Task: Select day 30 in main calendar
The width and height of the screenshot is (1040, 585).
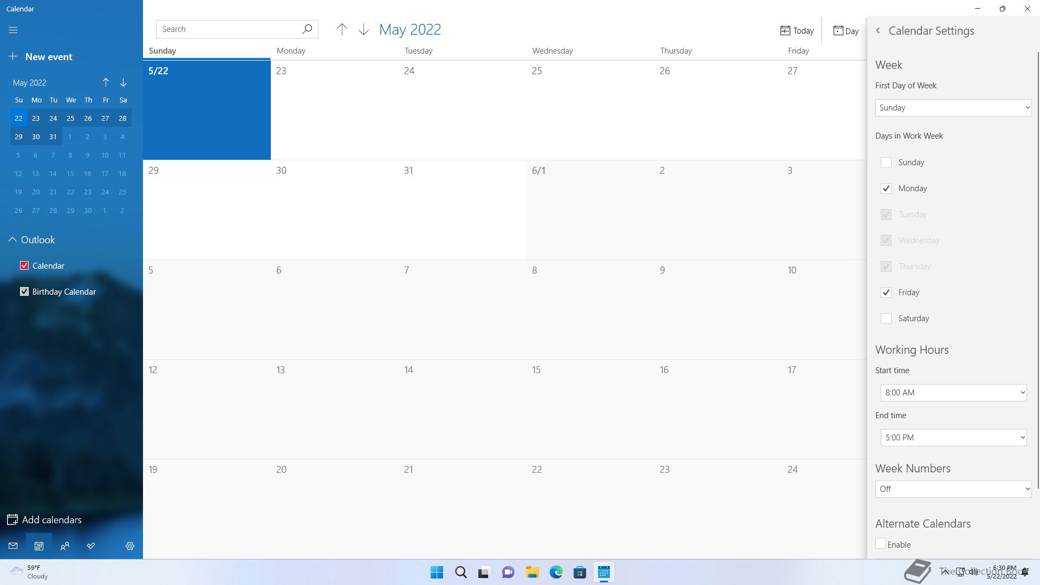Action: pos(335,210)
